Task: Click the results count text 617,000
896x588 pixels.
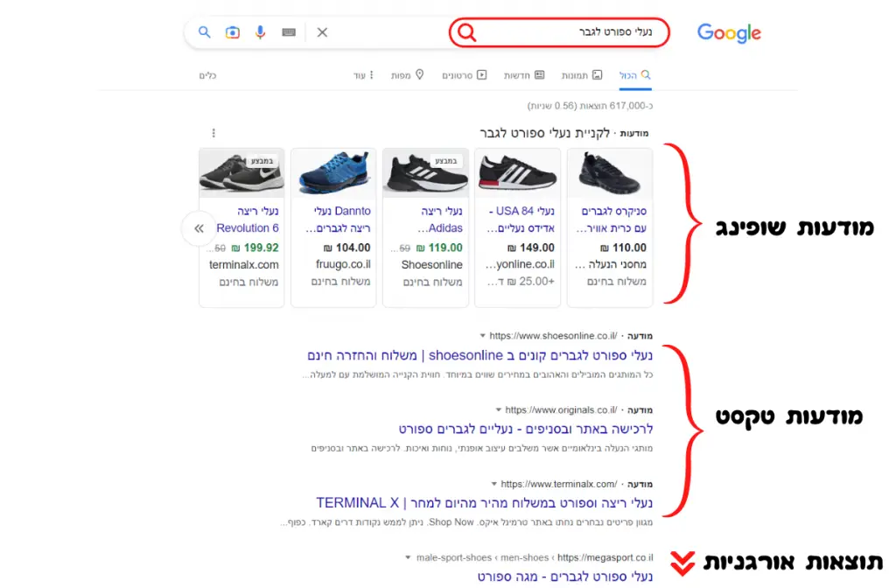Action: [591, 106]
